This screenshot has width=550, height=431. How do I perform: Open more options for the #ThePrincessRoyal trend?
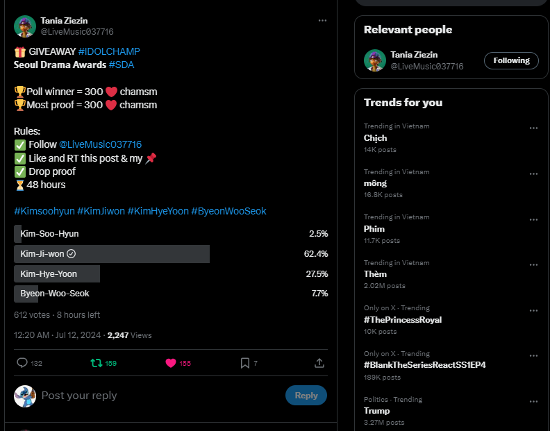coord(533,311)
